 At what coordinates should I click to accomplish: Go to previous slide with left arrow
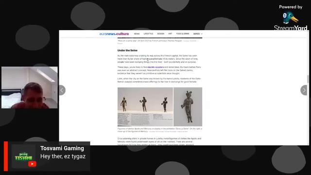click(x=62, y=90)
